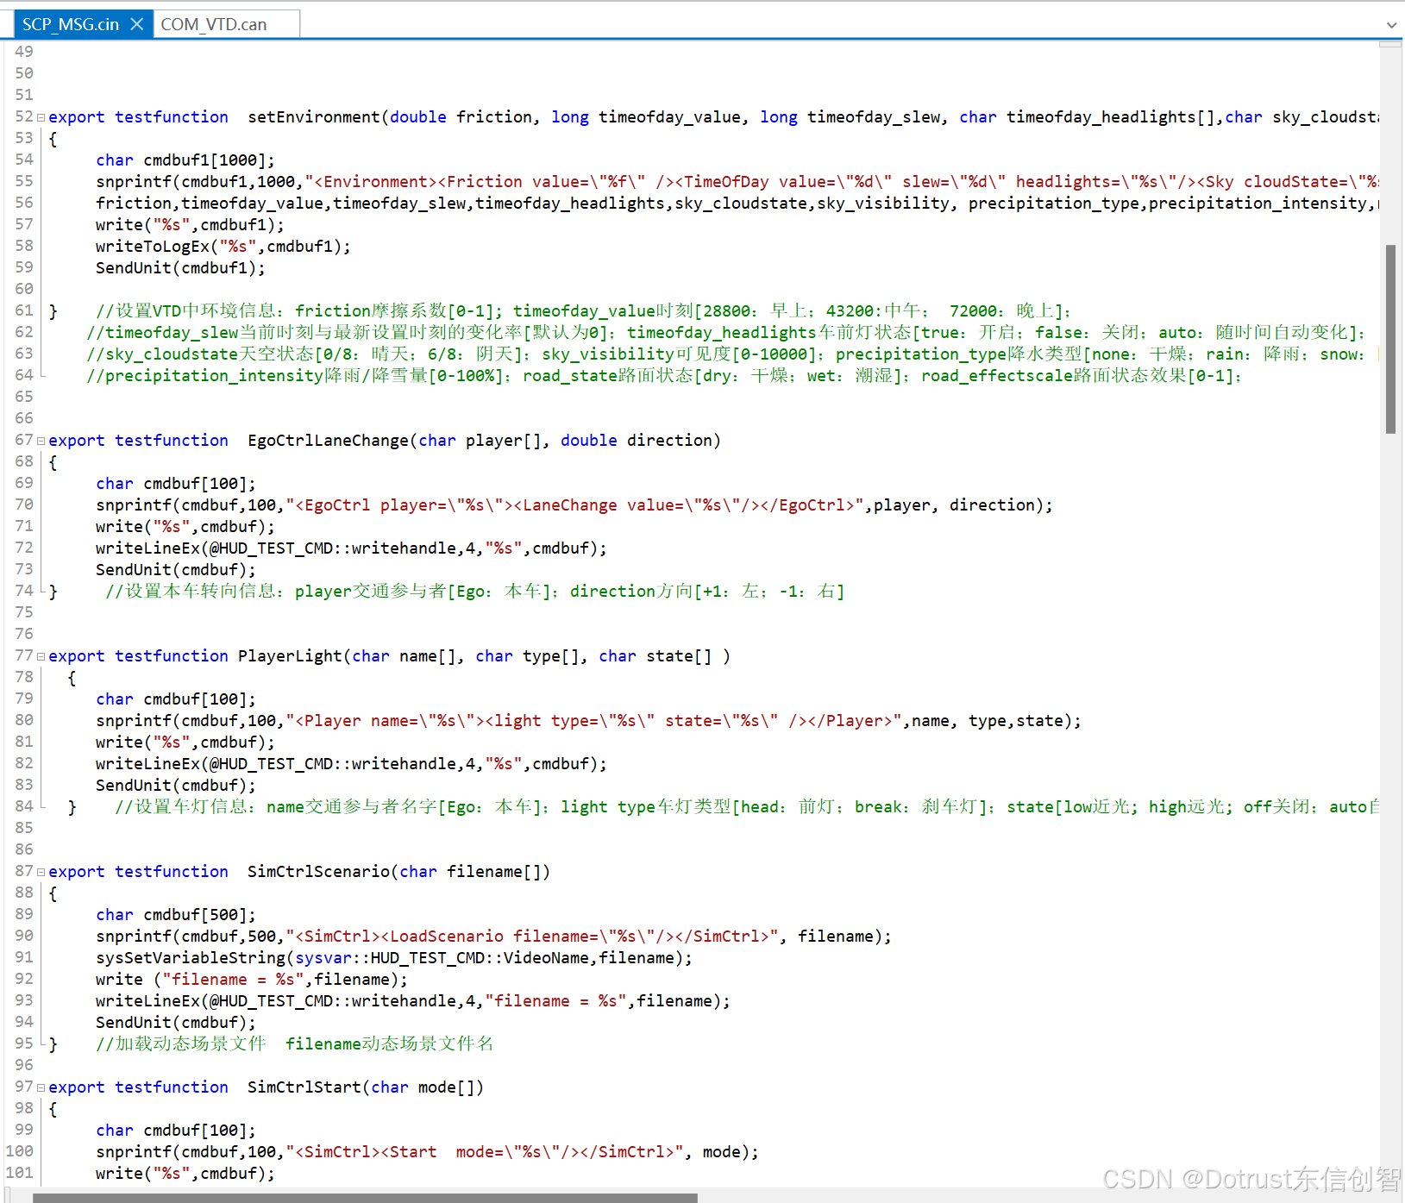Click line number 67 in the gutter
The width and height of the screenshot is (1405, 1203).
24,440
